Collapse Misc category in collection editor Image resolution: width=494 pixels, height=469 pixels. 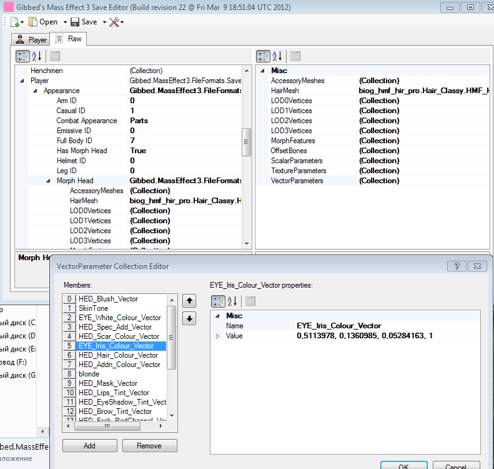pyautogui.click(x=217, y=316)
